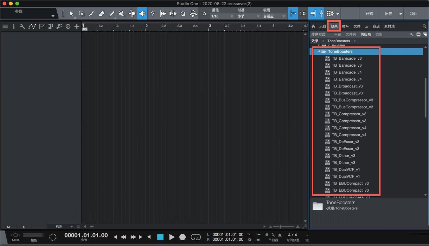Select the Bend tool
Screen dimensions: 429x246
[x=132, y=14]
